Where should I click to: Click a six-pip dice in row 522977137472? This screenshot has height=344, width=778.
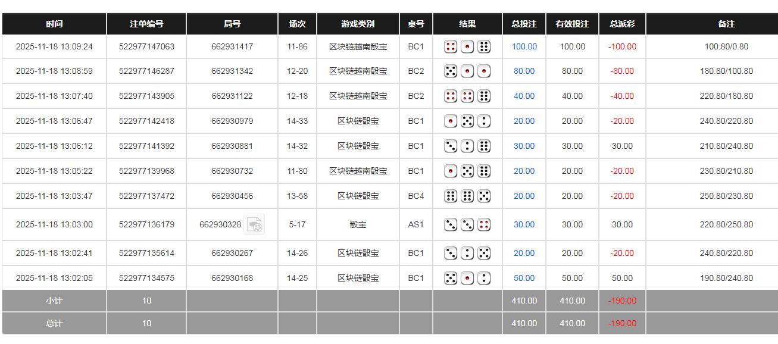(x=451, y=196)
